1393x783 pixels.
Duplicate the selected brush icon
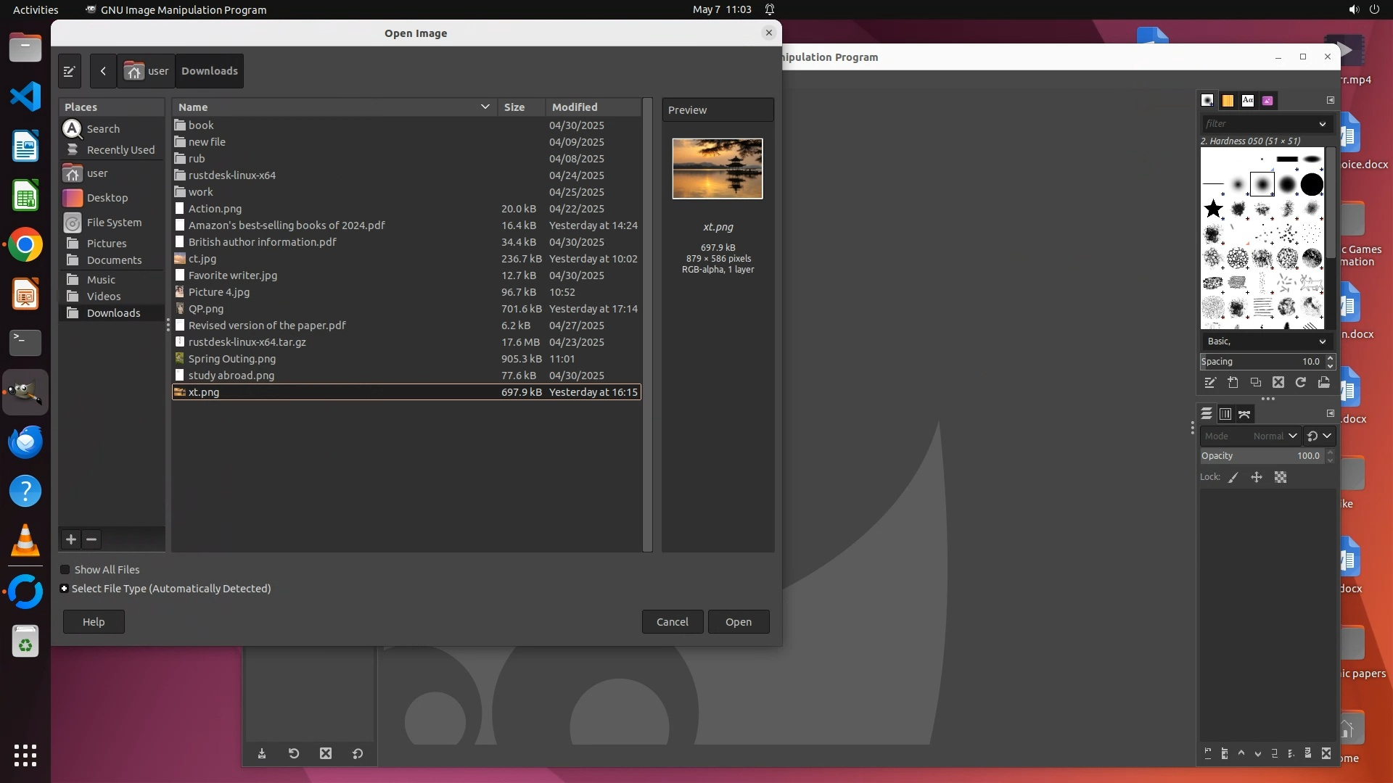point(1256,383)
